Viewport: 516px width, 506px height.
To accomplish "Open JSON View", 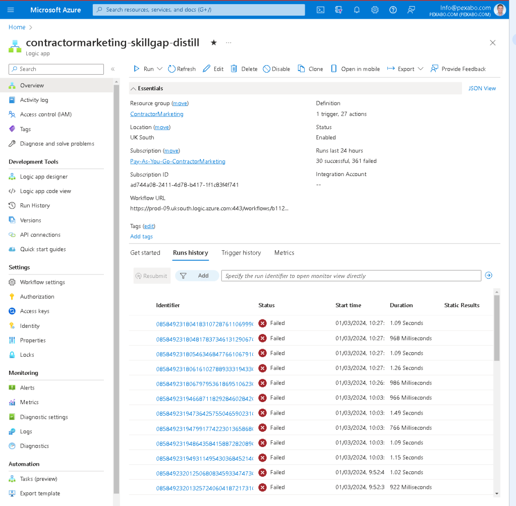I will 482,88.
